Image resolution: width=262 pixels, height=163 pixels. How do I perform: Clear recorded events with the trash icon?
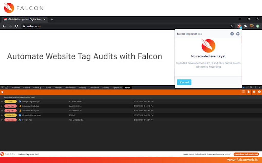pyautogui.click(x=3, y=92)
